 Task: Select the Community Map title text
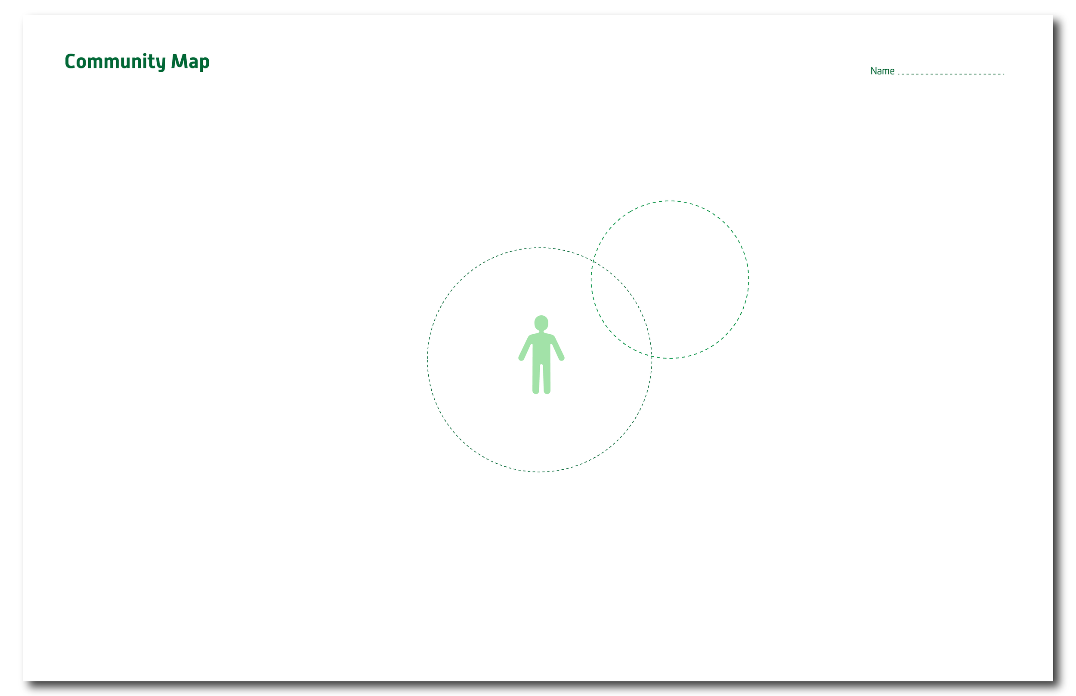pos(137,62)
